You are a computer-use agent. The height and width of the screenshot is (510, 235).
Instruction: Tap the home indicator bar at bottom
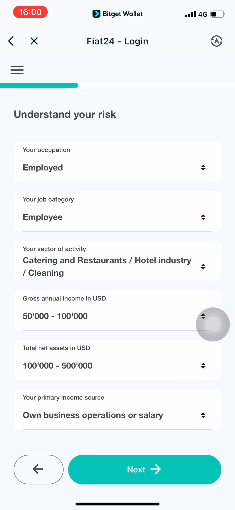point(117,504)
